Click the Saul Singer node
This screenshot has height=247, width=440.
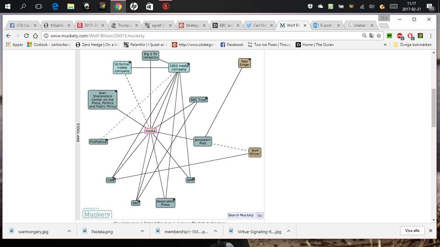245,63
